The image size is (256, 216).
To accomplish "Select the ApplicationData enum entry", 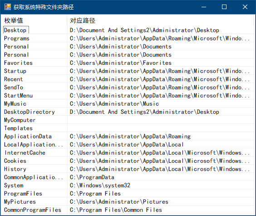I will click(28, 136).
